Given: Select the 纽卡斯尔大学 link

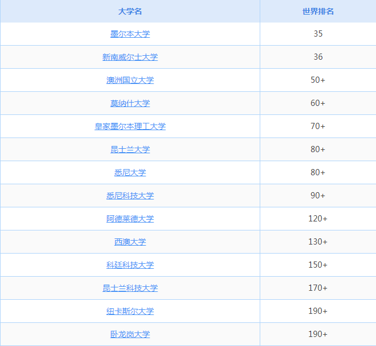Looking at the screenshot, I should [130, 311].
